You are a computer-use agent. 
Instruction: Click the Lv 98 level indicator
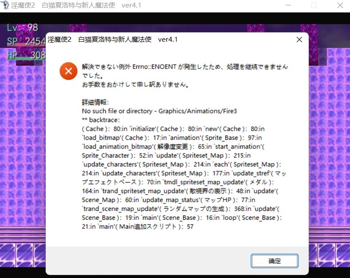(23, 28)
